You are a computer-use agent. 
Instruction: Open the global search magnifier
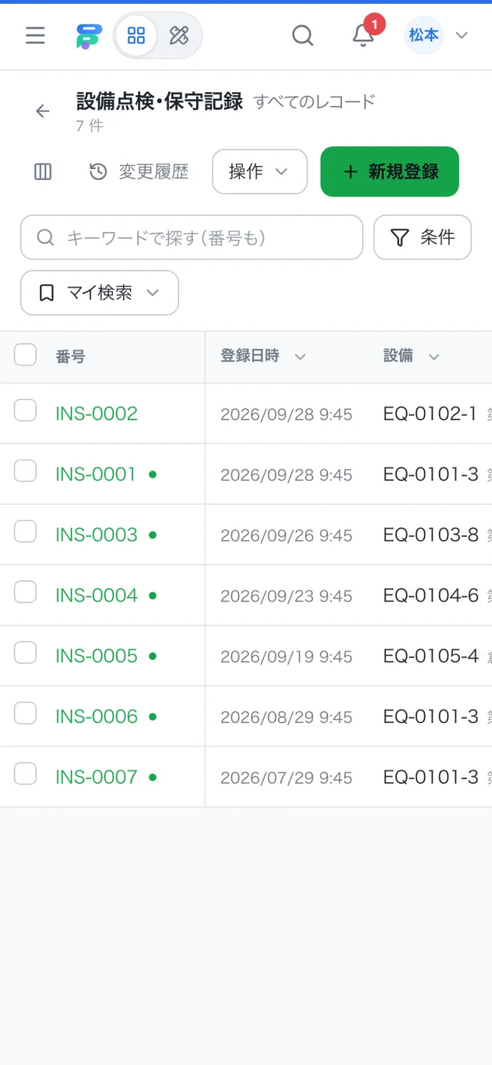[303, 35]
